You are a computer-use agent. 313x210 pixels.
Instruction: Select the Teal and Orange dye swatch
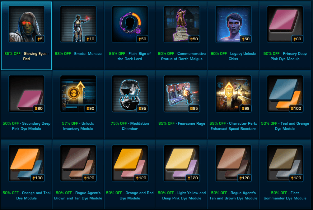(285, 94)
